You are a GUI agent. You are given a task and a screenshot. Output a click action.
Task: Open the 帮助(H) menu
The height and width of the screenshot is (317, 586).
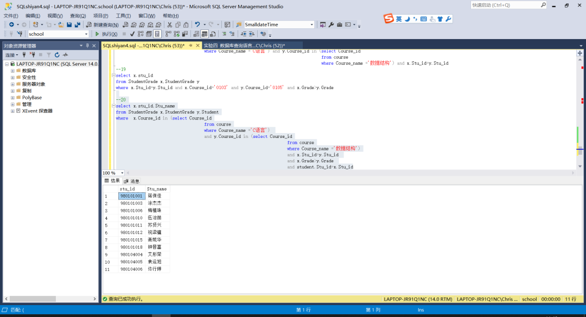click(x=170, y=16)
